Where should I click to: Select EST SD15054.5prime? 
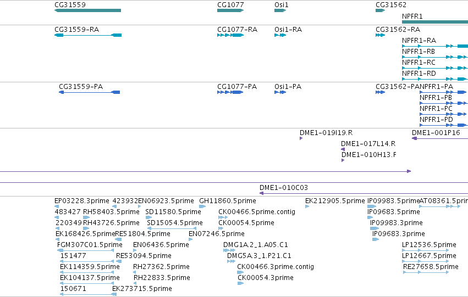coord(172,228)
